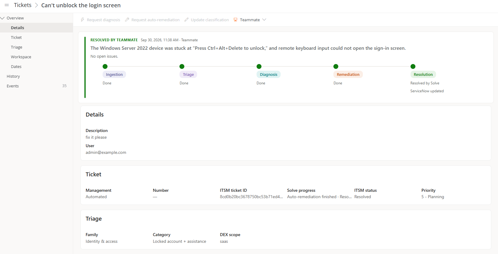Click the breadcrumb chevron after Tickets

[36, 5]
